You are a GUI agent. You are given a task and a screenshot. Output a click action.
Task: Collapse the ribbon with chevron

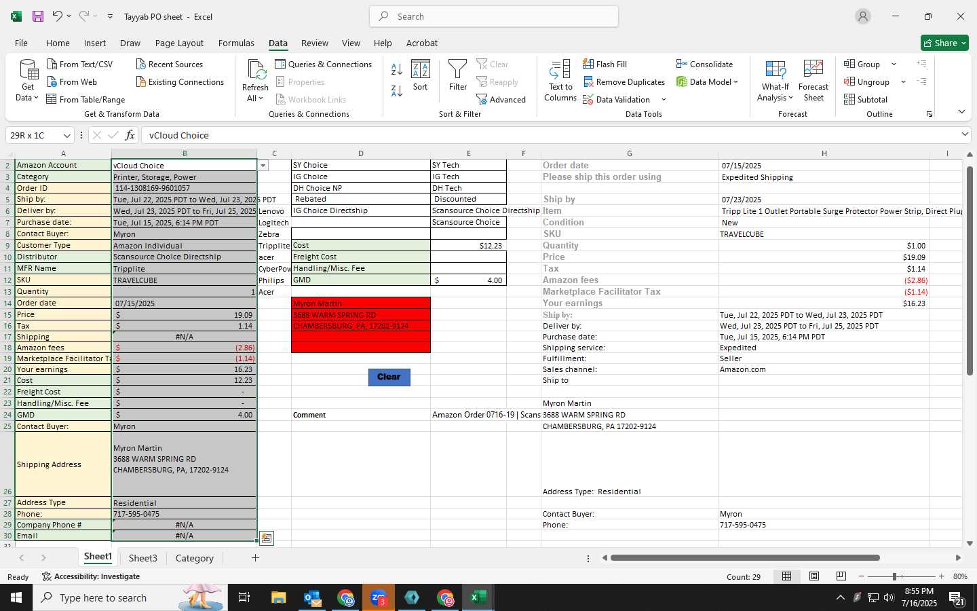coord(961,112)
